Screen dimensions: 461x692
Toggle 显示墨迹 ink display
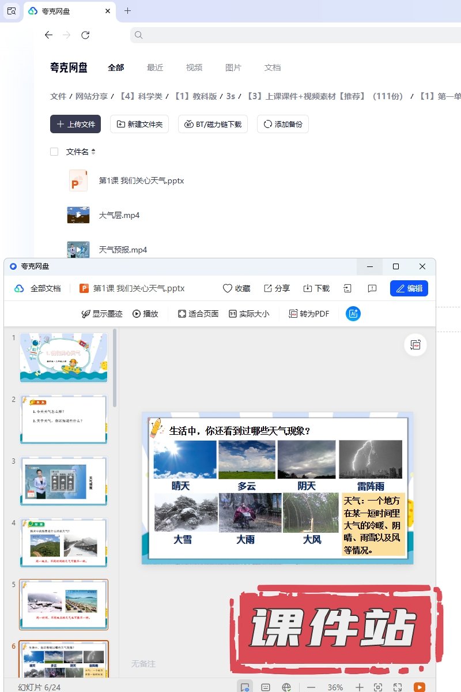102,314
